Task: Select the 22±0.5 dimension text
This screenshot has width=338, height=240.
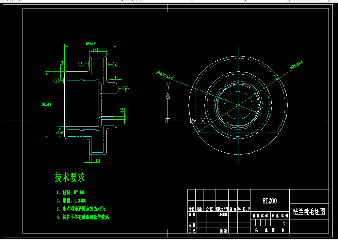Action: tap(98, 50)
